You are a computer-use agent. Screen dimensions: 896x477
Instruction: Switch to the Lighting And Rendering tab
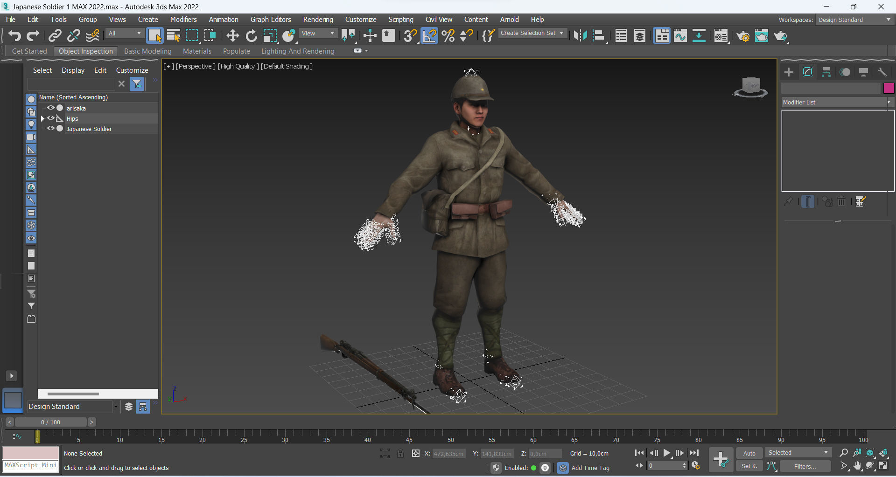298,51
